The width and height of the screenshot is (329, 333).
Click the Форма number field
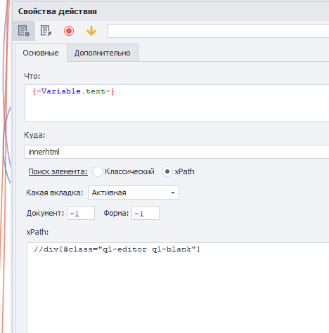[146, 213]
